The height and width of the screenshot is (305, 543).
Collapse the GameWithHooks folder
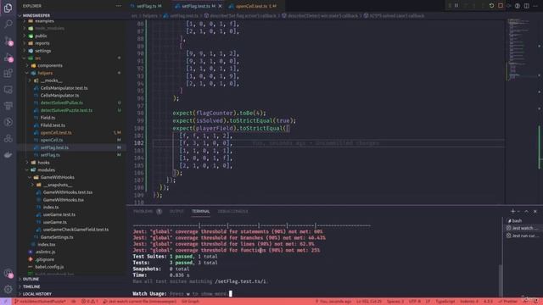(x=57, y=177)
